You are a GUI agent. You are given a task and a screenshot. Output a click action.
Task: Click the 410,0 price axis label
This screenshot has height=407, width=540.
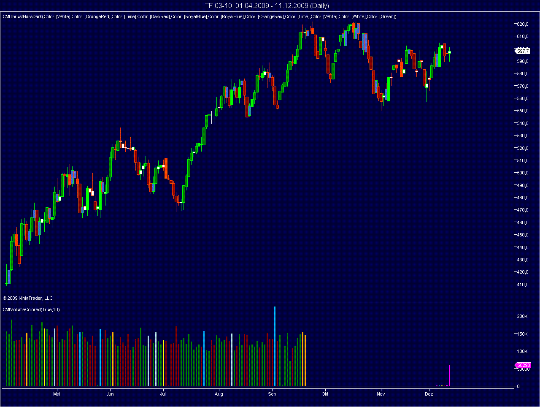pos(523,285)
